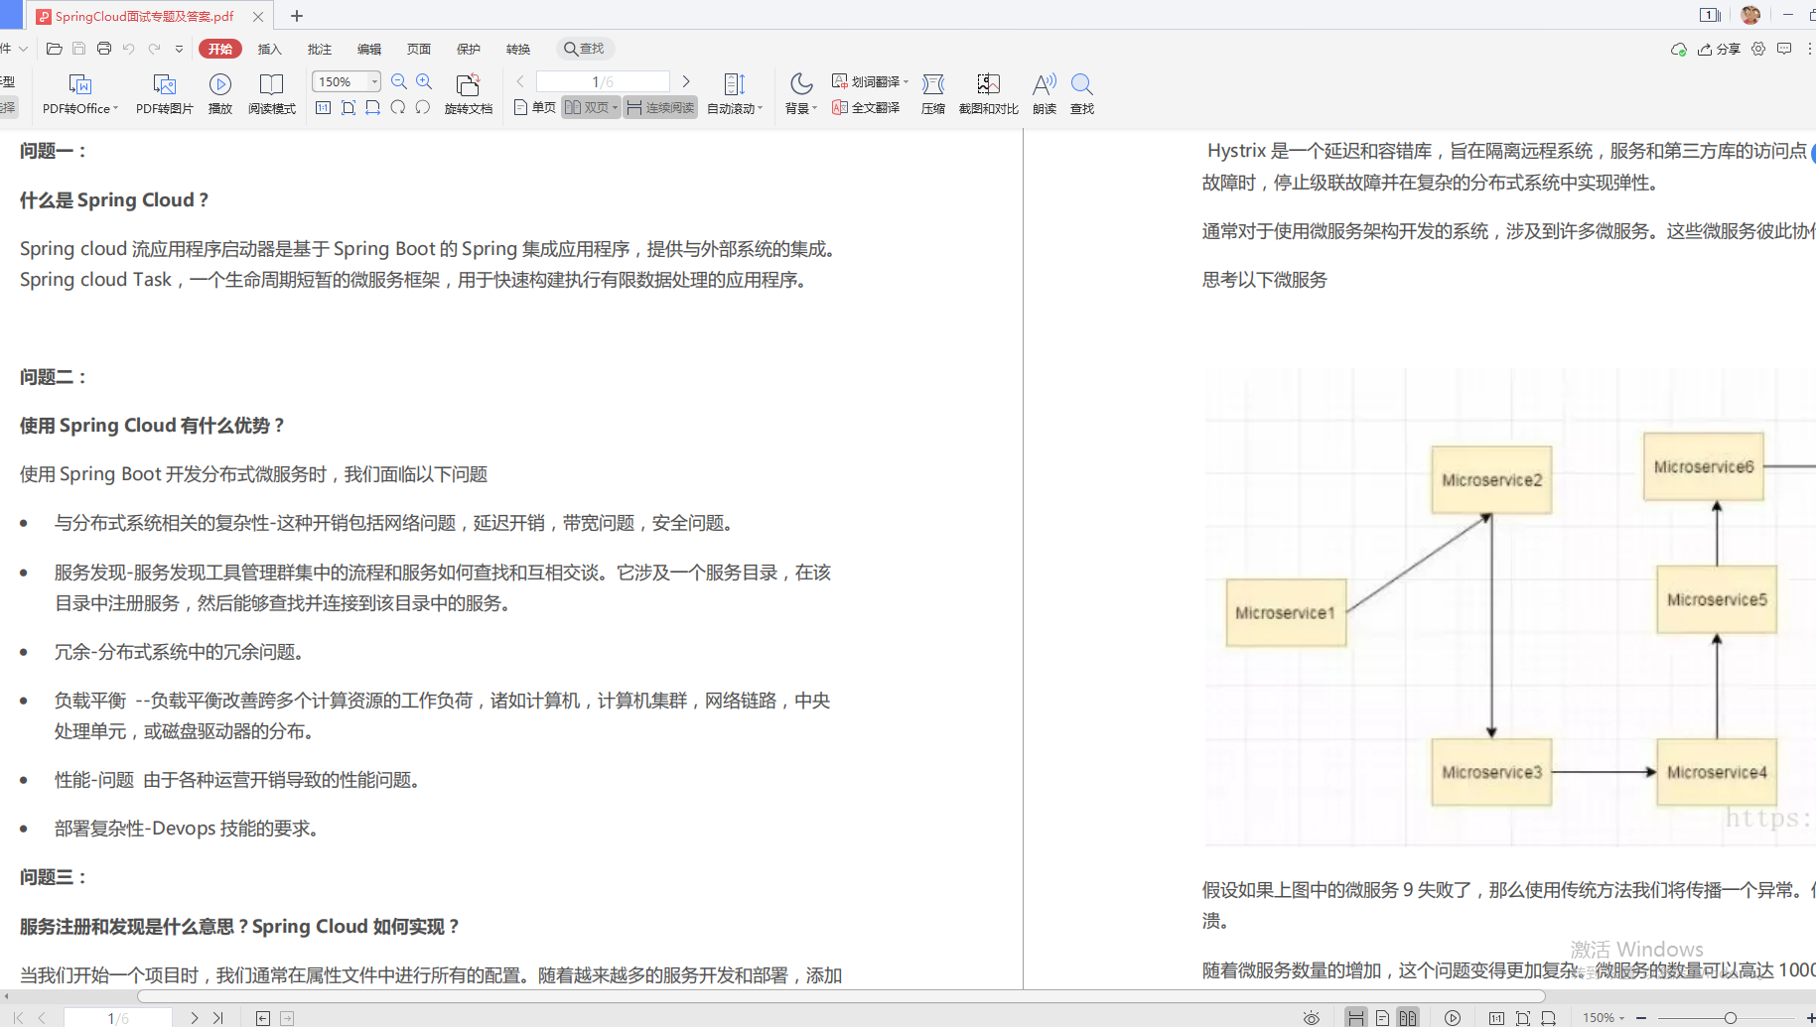
Task: Fit page width icon in toolbar
Action: (x=373, y=107)
